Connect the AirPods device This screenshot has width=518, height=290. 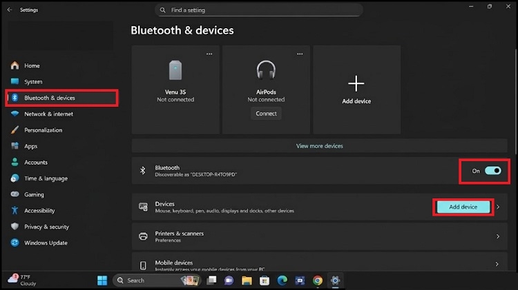(266, 114)
